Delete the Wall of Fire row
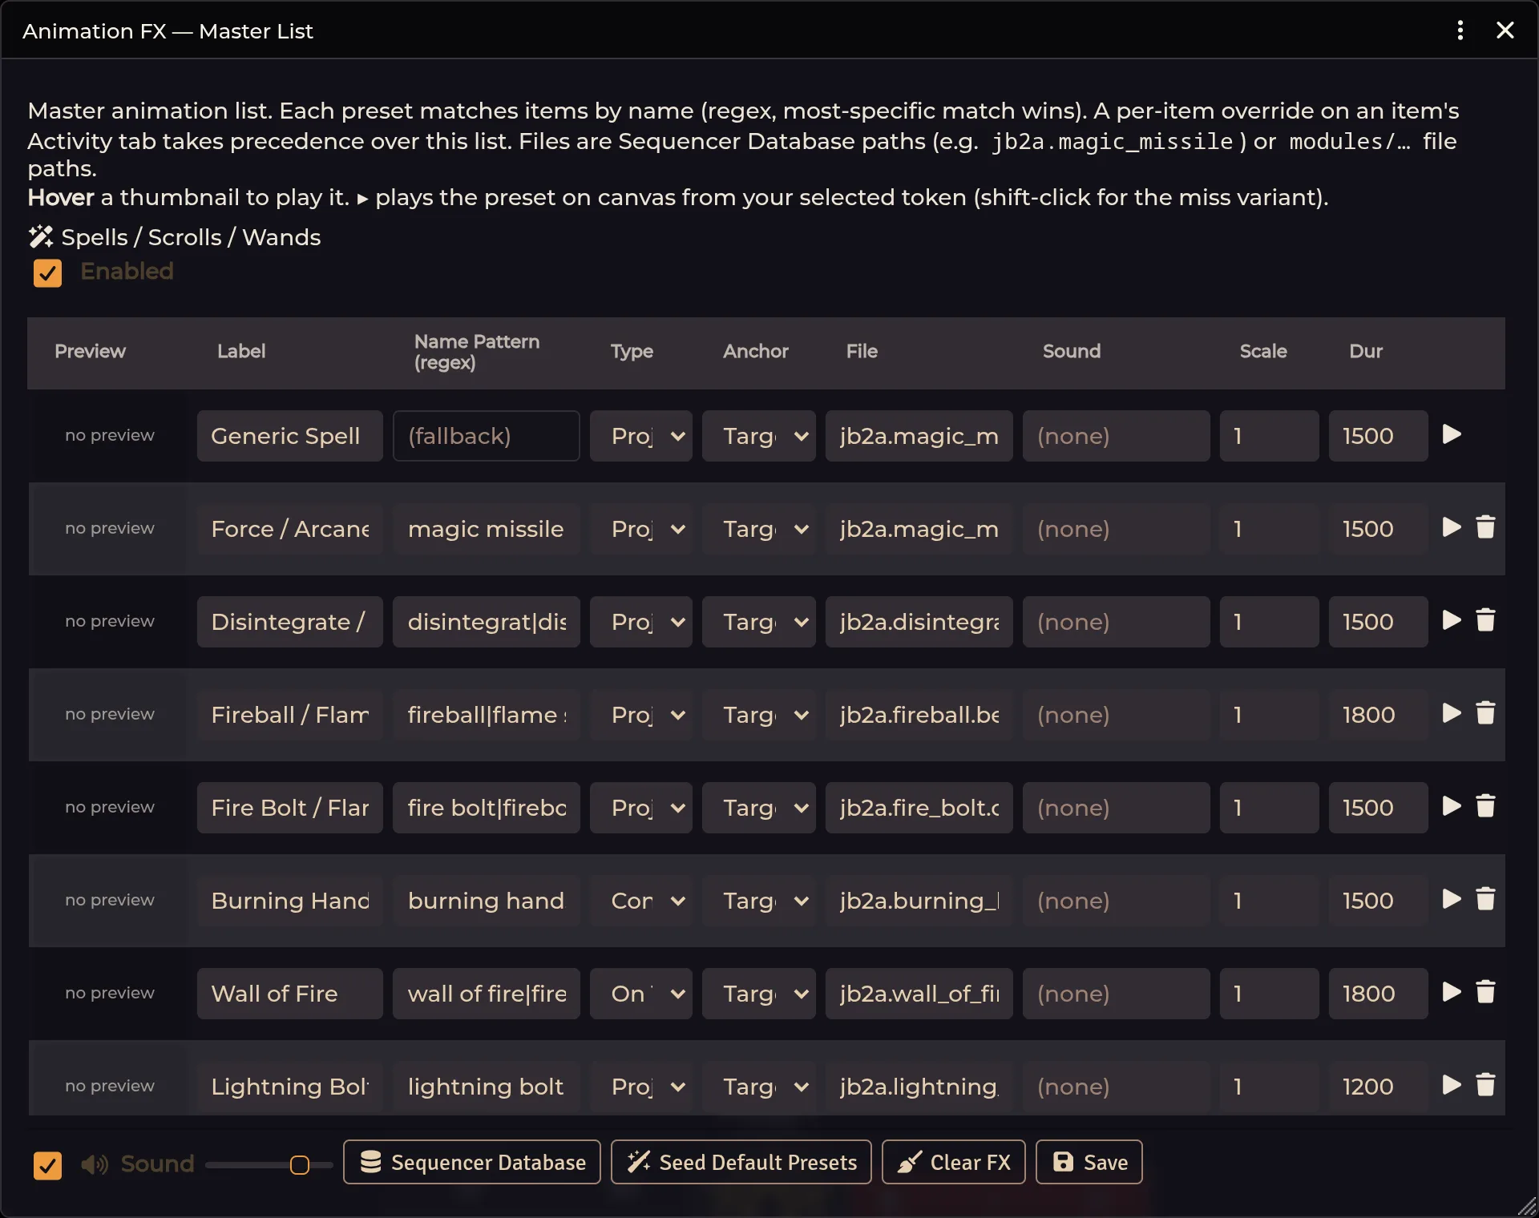 point(1485,993)
